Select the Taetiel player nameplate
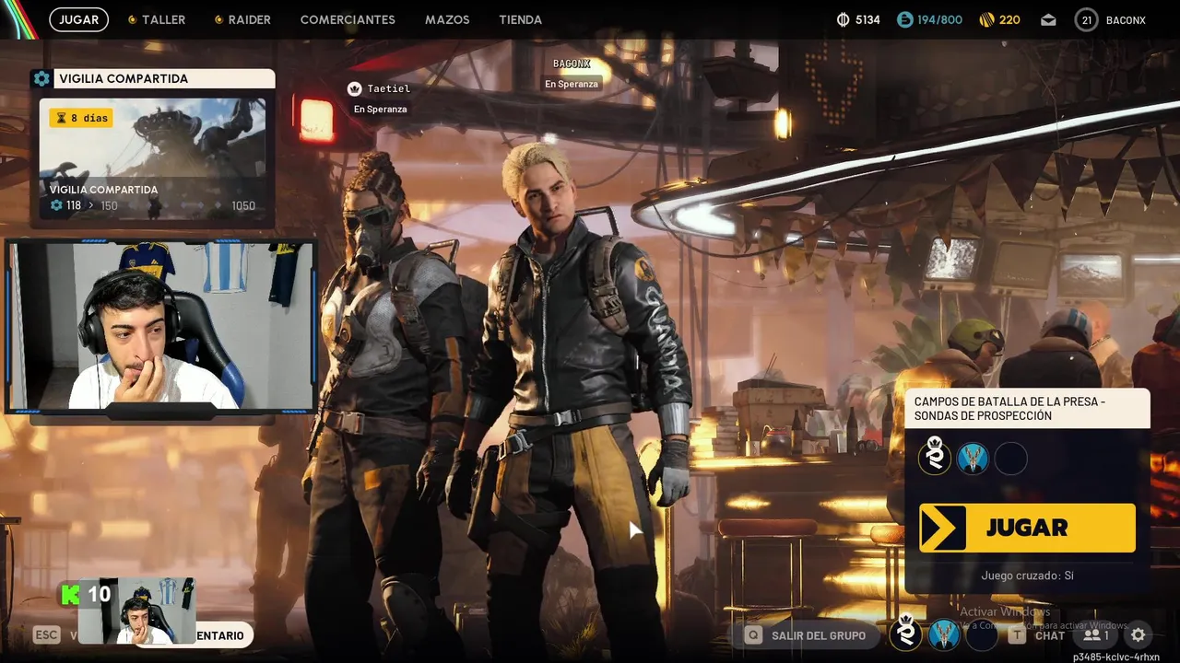This screenshot has height=663, width=1180. (x=388, y=88)
